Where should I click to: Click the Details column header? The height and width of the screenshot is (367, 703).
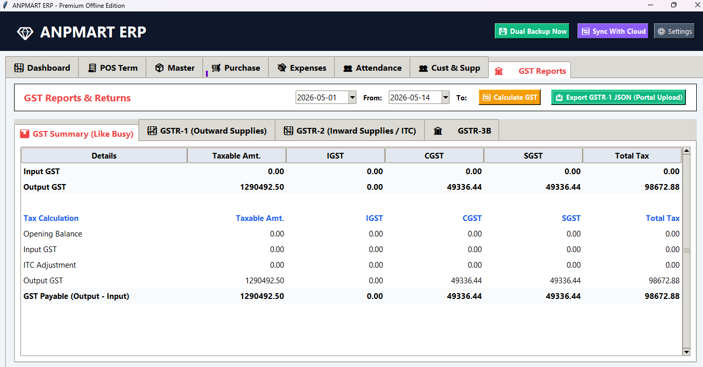104,155
